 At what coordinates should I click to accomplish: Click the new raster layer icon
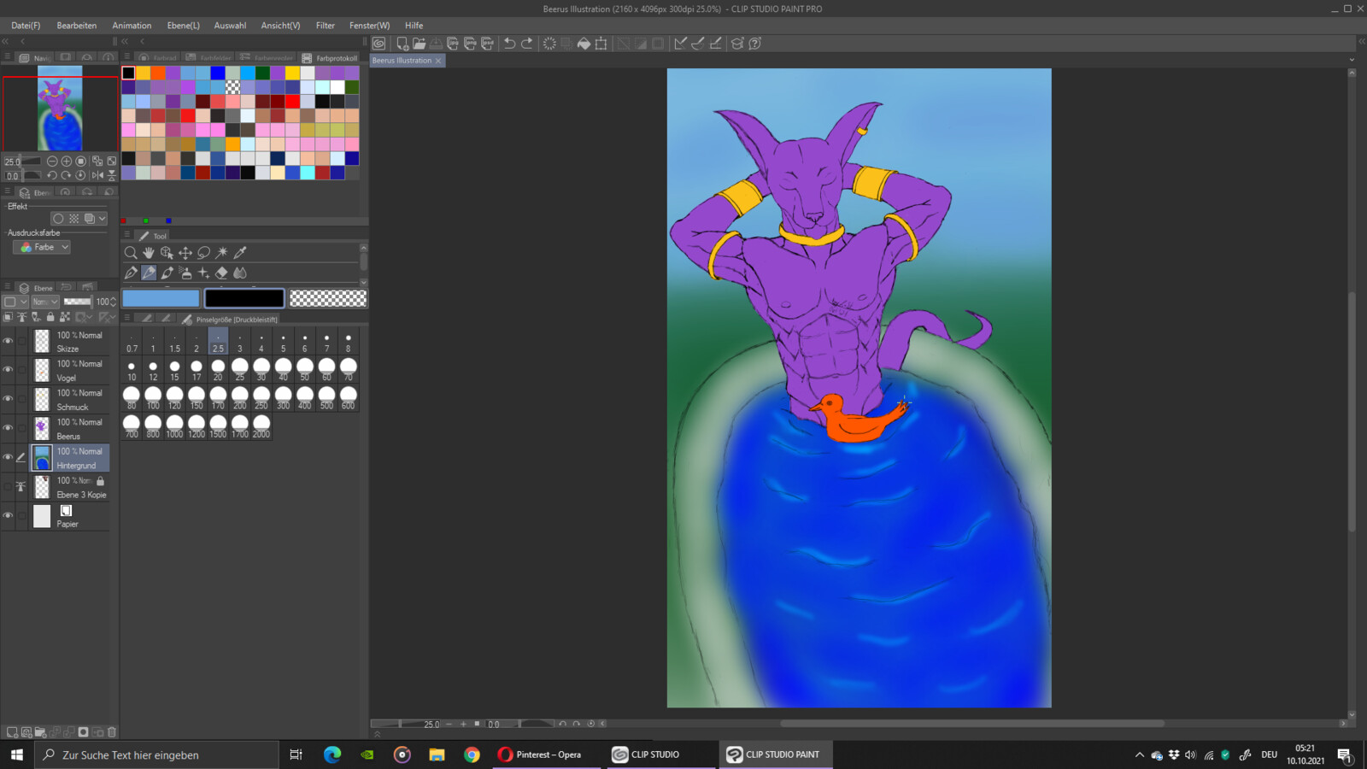12,732
